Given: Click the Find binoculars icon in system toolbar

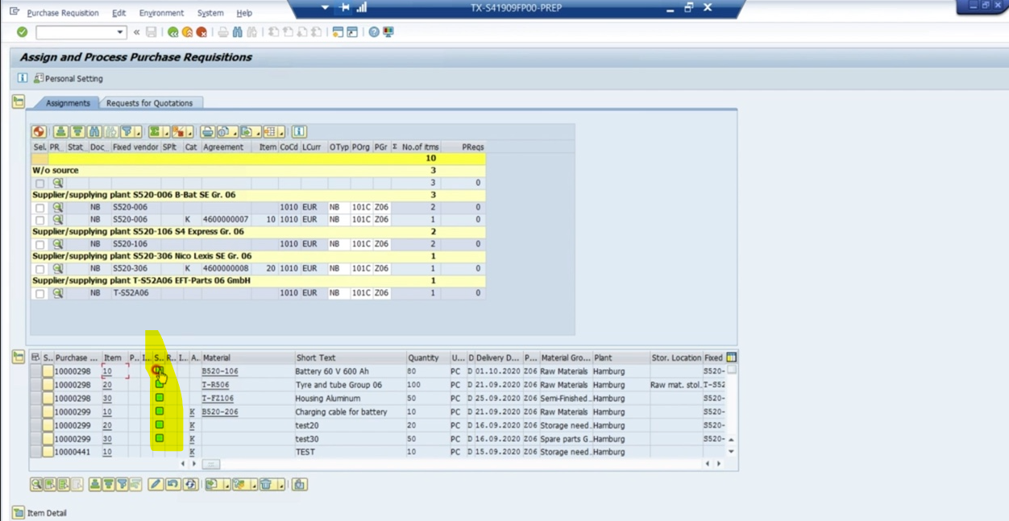Looking at the screenshot, I should 238,32.
